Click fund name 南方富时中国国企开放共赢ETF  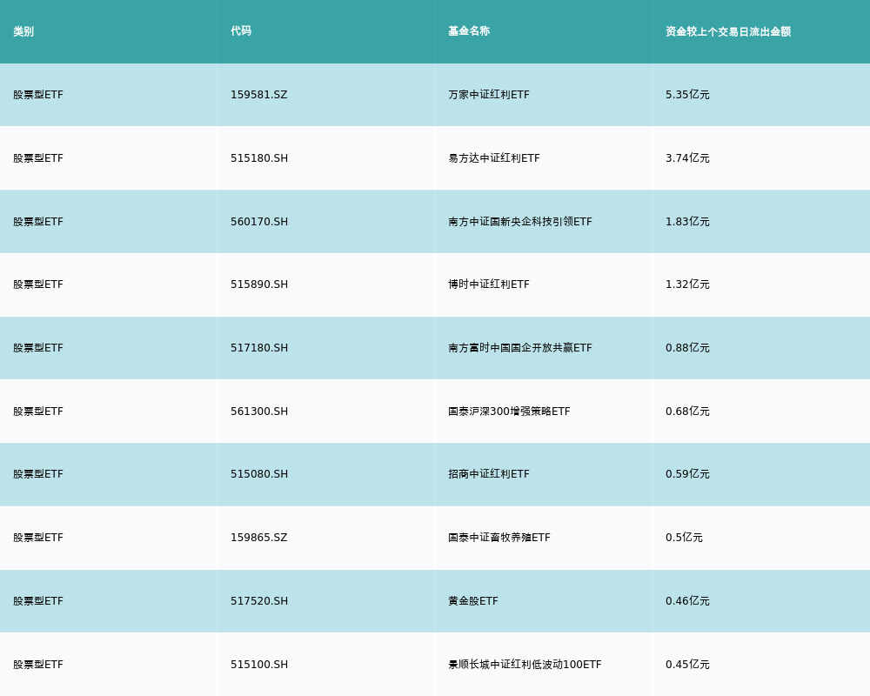click(520, 348)
